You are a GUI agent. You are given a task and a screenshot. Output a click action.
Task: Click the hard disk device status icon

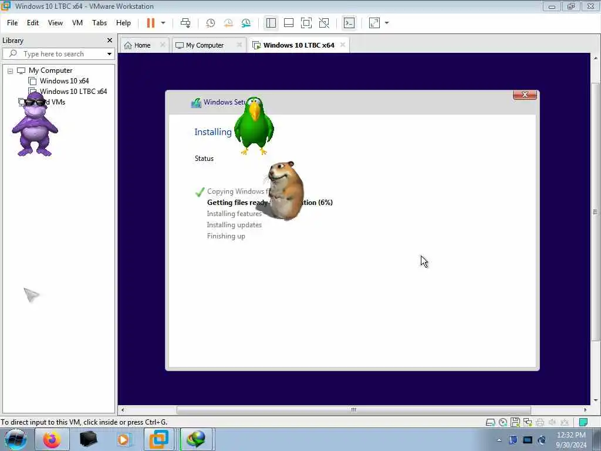coord(490,423)
